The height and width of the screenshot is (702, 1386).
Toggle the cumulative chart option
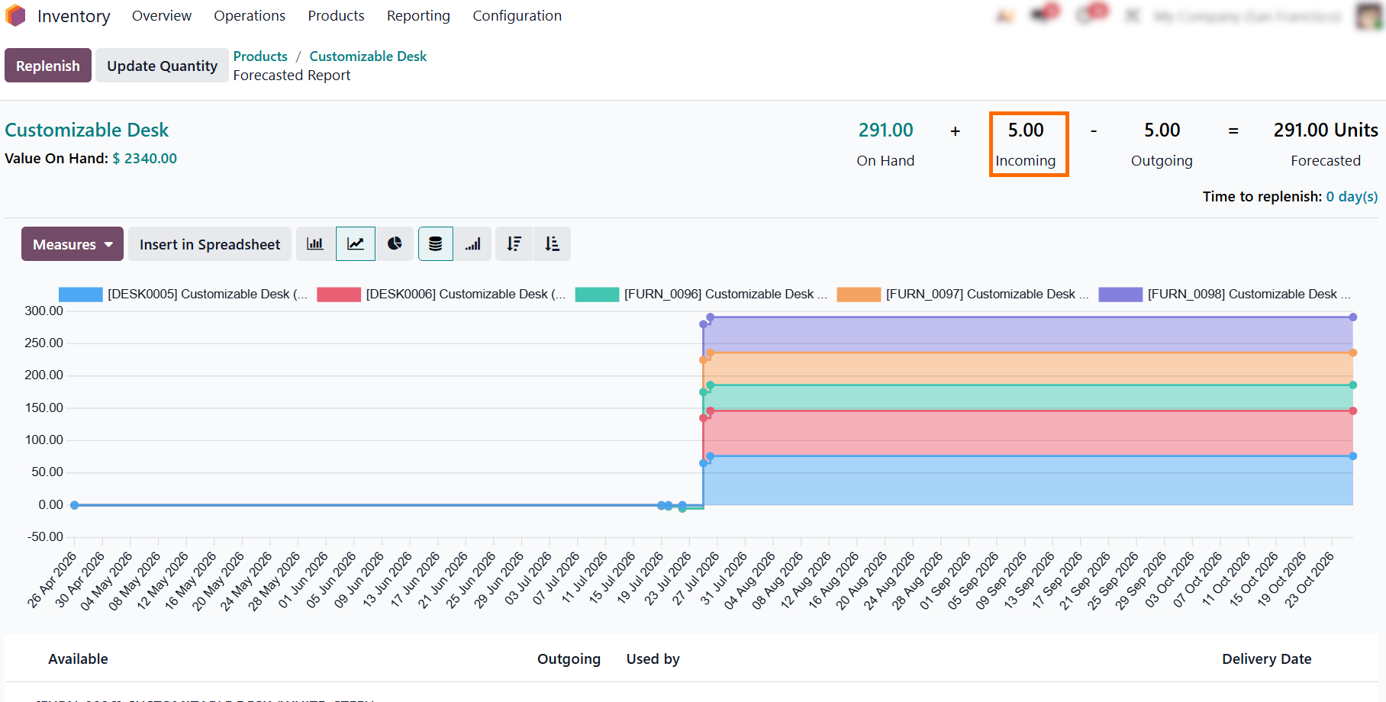coord(473,244)
